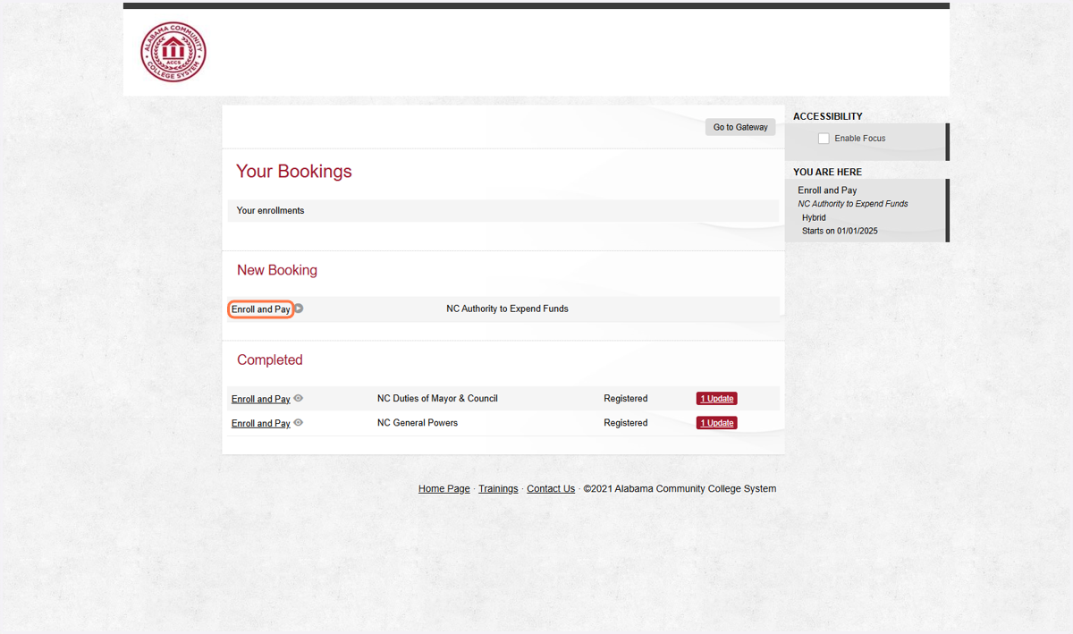Viewport: 1073px width, 634px height.
Task: Click the Alabama Community College System logo
Action: tap(173, 52)
